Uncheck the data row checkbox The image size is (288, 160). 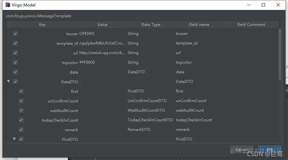pos(15,72)
